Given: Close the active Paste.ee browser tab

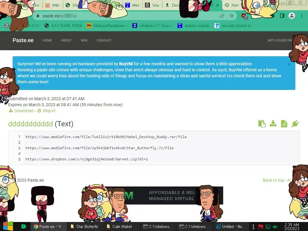Looking at the screenshot, I should point(217,5).
